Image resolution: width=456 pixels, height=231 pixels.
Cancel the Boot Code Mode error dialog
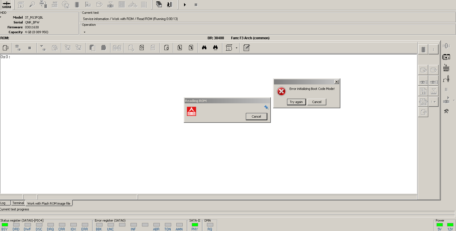[317, 102]
